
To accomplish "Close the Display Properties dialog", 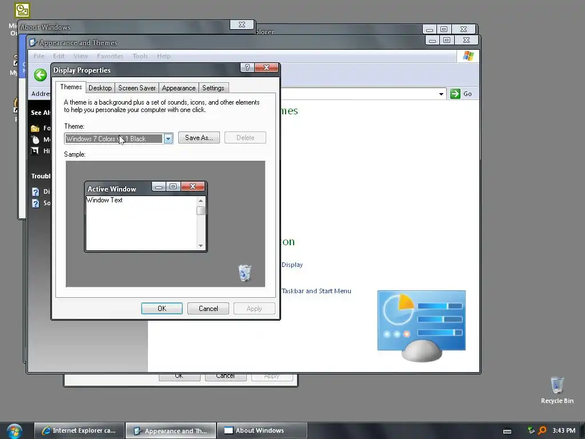I will pyautogui.click(x=266, y=67).
